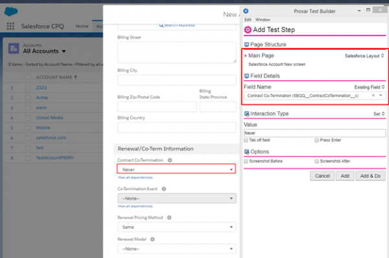This screenshot has height=258, width=389.
Task: Click the Field Details section icon
Action: 246,76
